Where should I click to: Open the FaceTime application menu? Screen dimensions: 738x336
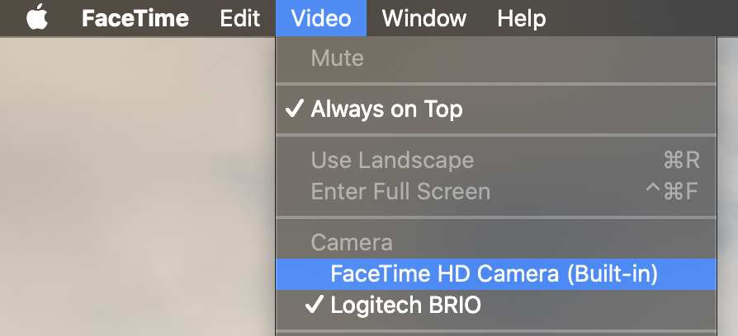pyautogui.click(x=135, y=18)
